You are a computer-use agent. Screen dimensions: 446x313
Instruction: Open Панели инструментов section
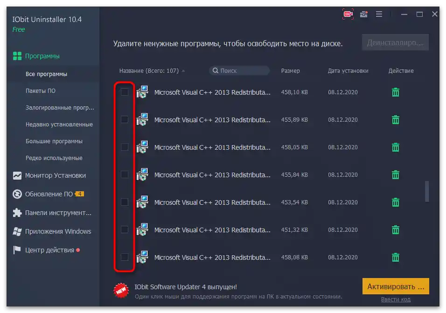pos(53,213)
